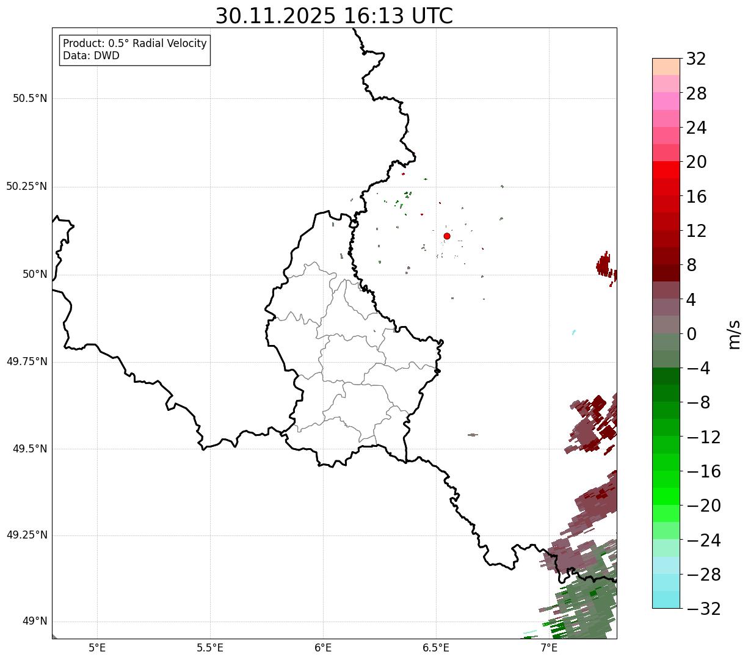Click the colorbar label "32"
Image resolution: width=748 pixels, height=660 pixels.
(x=696, y=59)
